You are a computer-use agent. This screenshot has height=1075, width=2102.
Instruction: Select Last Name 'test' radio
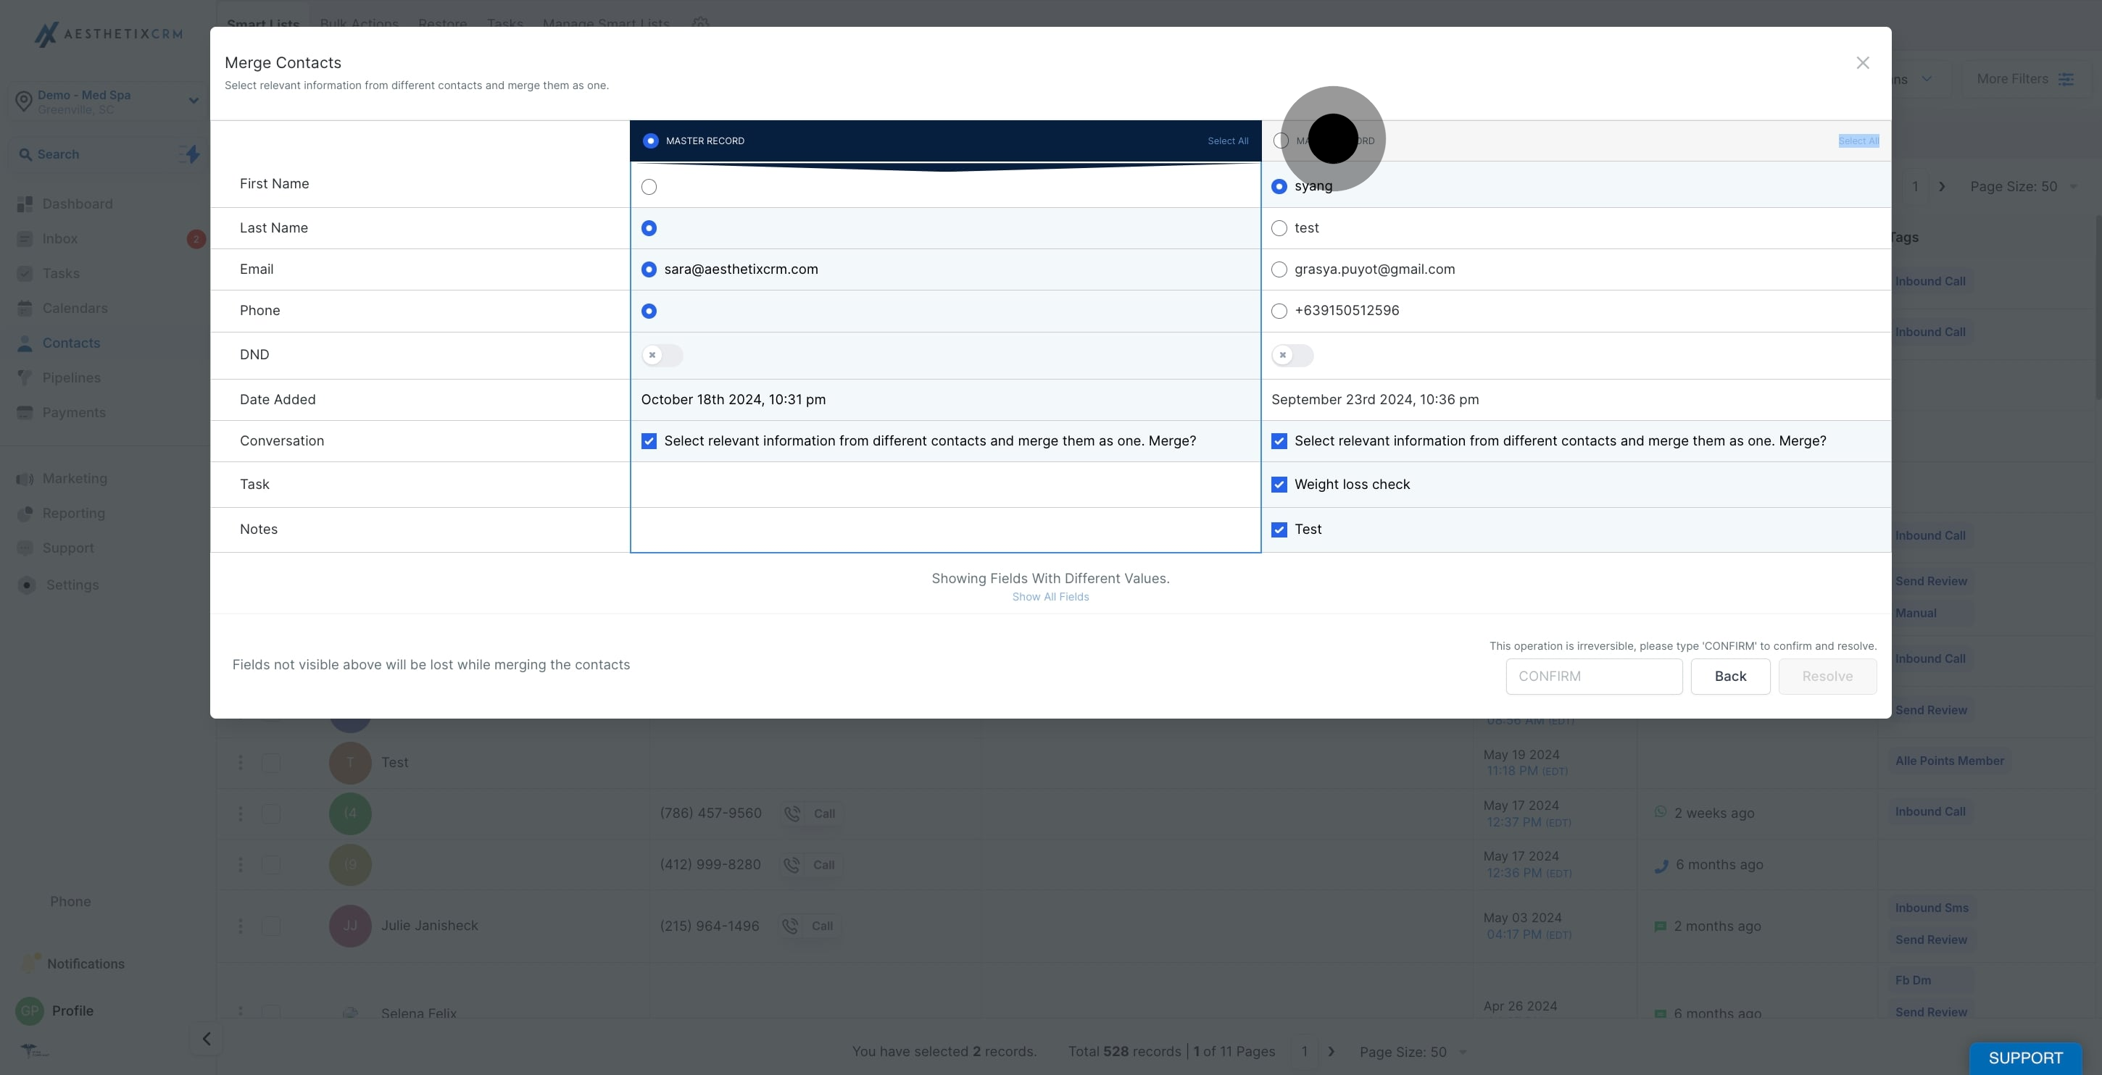pyautogui.click(x=1279, y=228)
